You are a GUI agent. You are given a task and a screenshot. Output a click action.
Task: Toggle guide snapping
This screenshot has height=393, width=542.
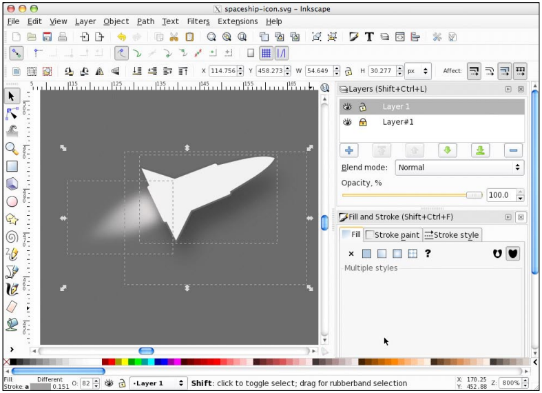click(282, 53)
